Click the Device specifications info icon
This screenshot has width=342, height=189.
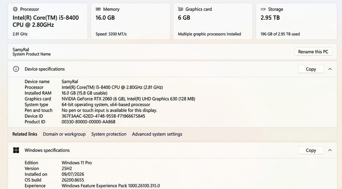(16, 69)
